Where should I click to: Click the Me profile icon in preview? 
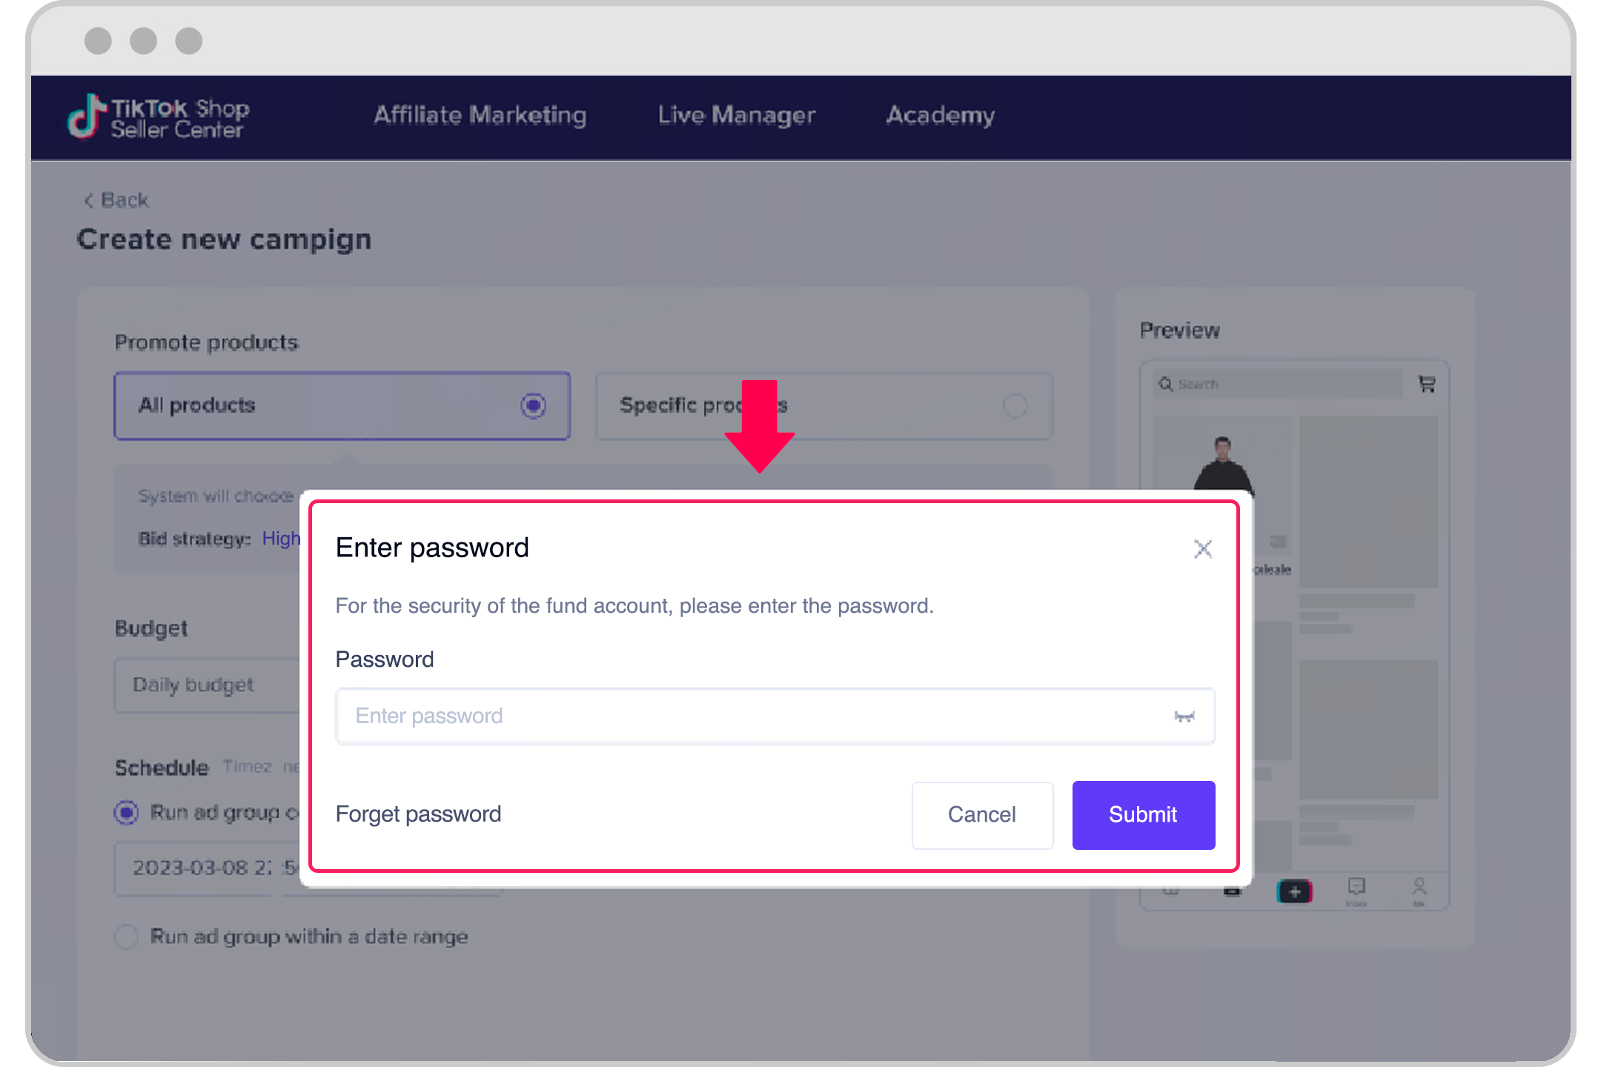[x=1419, y=888]
